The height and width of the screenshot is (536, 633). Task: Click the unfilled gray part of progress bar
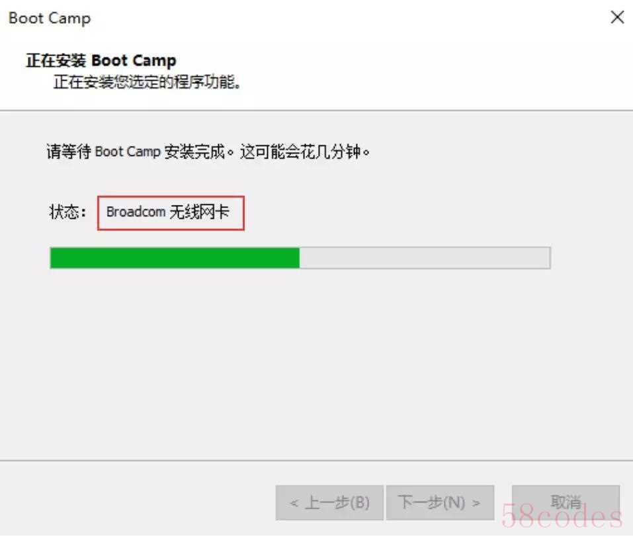coord(425,258)
